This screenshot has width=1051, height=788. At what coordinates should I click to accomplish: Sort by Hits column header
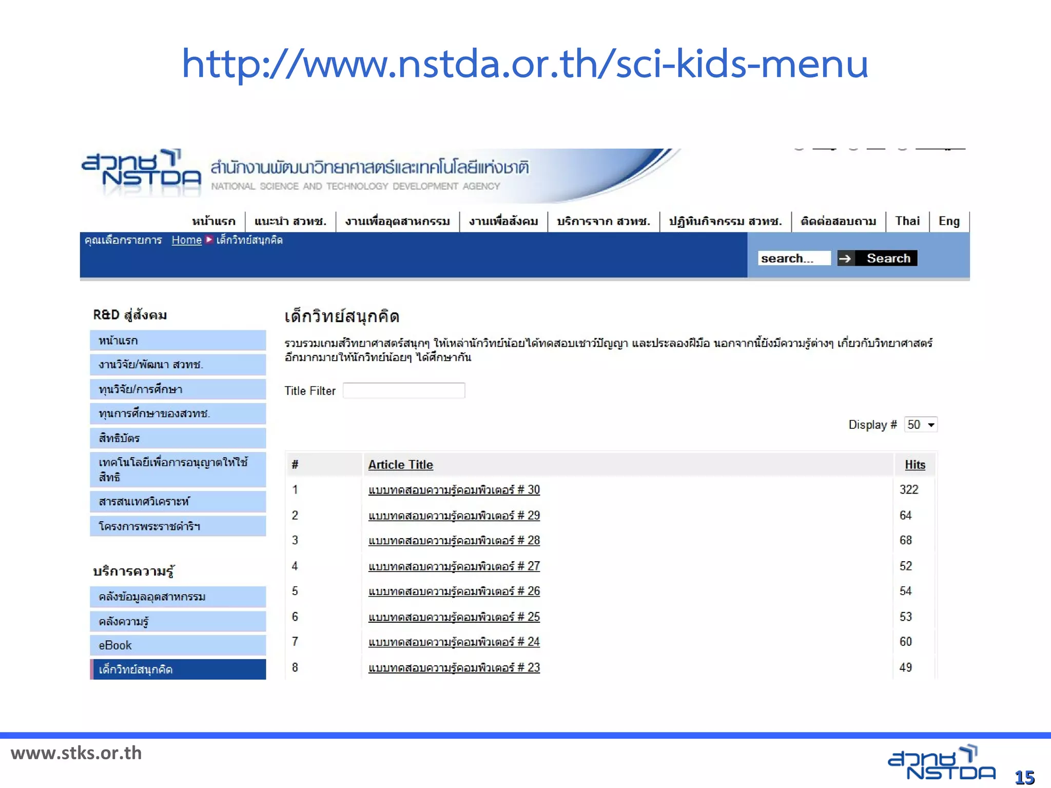point(915,464)
